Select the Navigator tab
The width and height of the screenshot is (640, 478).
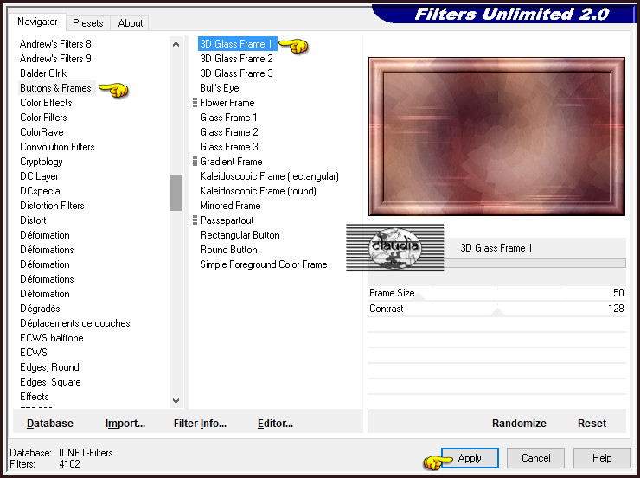[x=37, y=22]
